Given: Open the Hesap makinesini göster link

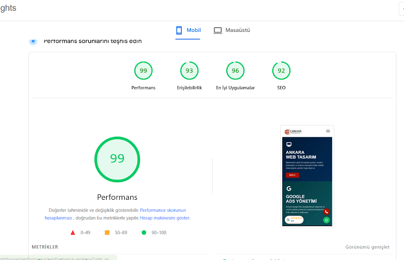Looking at the screenshot, I should [x=165, y=218].
